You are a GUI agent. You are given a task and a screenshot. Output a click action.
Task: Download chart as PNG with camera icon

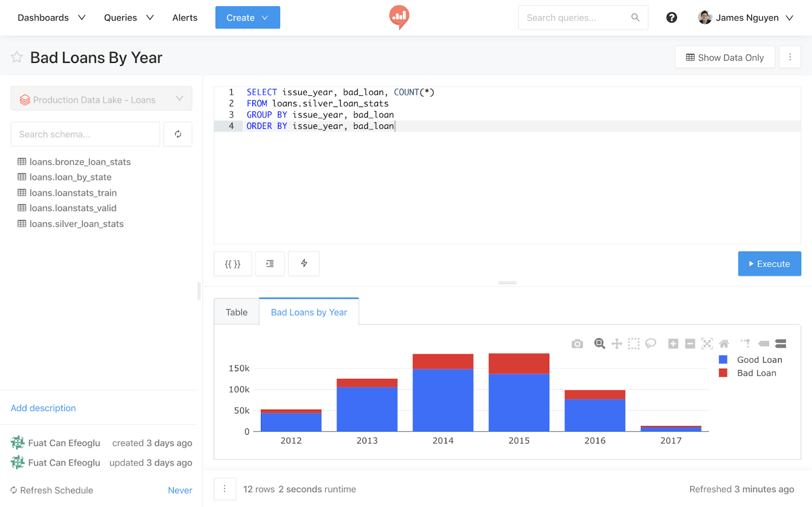577,344
